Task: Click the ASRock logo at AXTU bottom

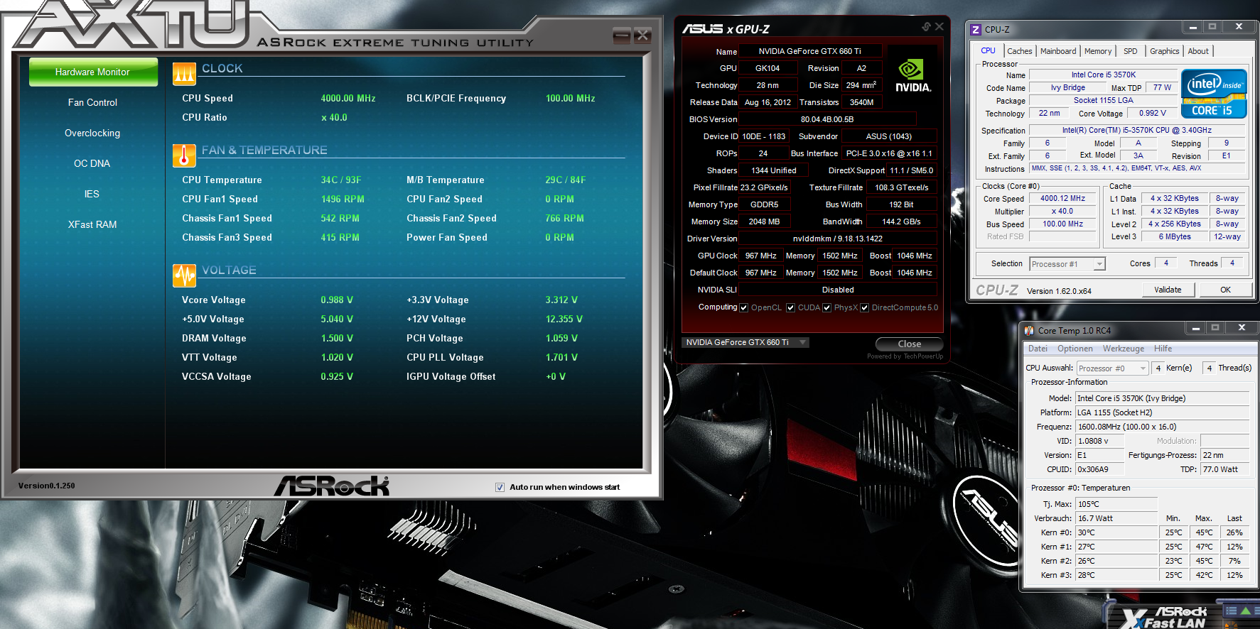Action: tap(332, 486)
